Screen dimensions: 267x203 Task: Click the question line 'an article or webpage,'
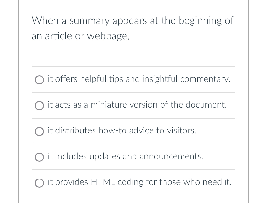[81, 36]
